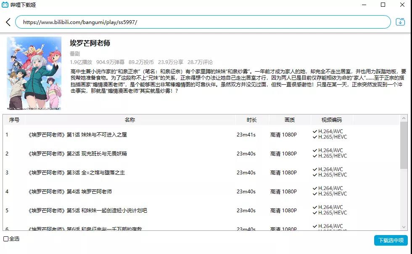
Task: Open the 高清 1080P quality of episode 2
Action: coord(283,154)
